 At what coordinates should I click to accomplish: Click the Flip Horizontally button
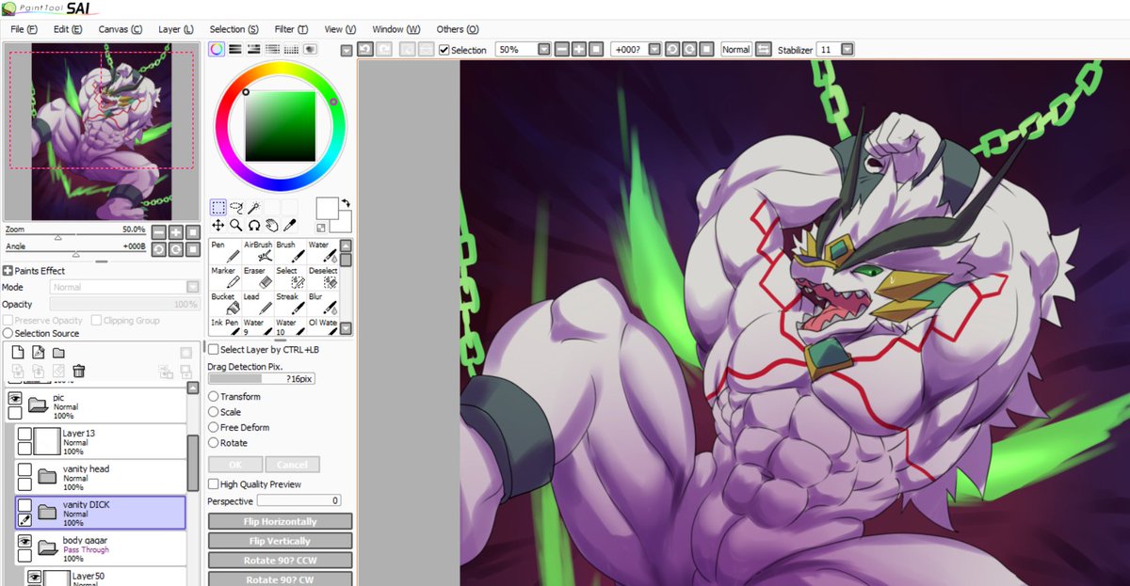point(280,521)
